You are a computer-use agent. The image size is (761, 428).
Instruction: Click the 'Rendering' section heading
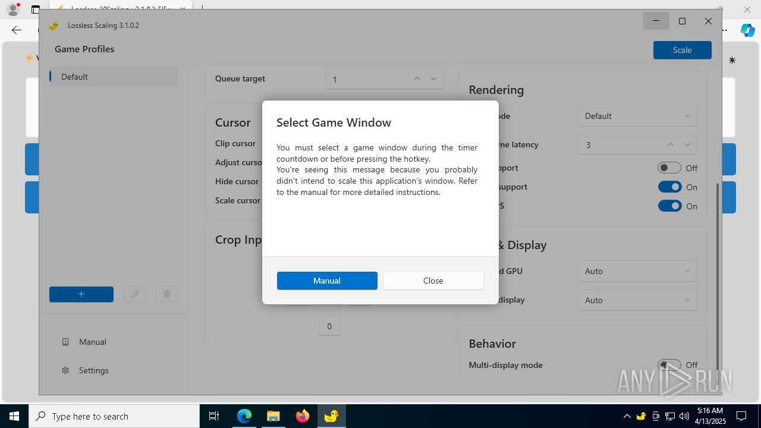click(x=496, y=90)
